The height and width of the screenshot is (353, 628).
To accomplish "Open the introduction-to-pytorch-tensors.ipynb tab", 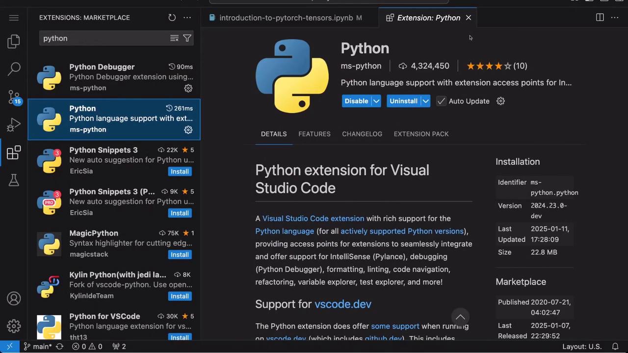I will tap(286, 18).
